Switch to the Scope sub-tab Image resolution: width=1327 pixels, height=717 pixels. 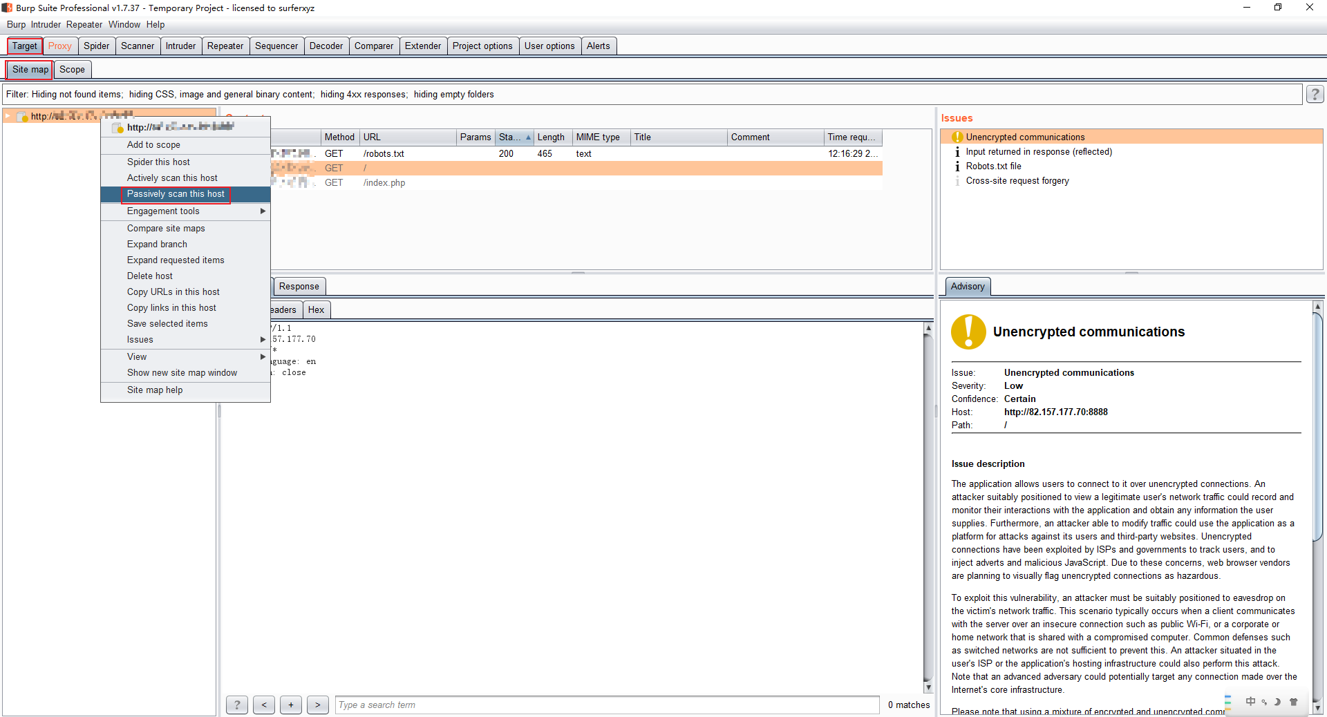(72, 69)
